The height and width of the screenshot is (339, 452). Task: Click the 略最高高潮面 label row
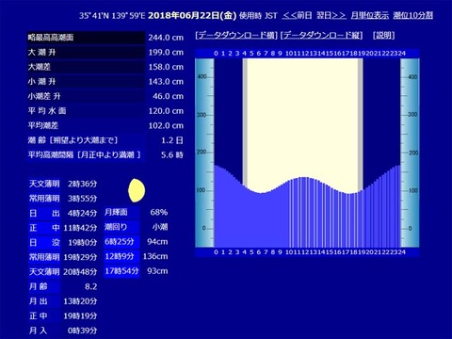[x=86, y=38]
